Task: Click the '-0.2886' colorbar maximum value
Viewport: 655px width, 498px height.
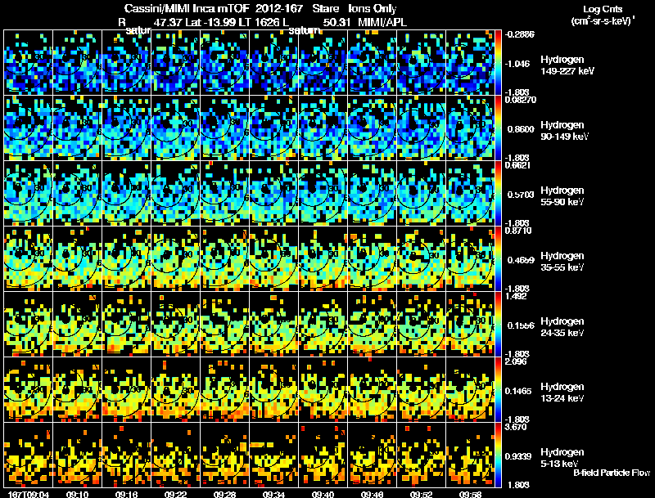Action: (x=520, y=34)
